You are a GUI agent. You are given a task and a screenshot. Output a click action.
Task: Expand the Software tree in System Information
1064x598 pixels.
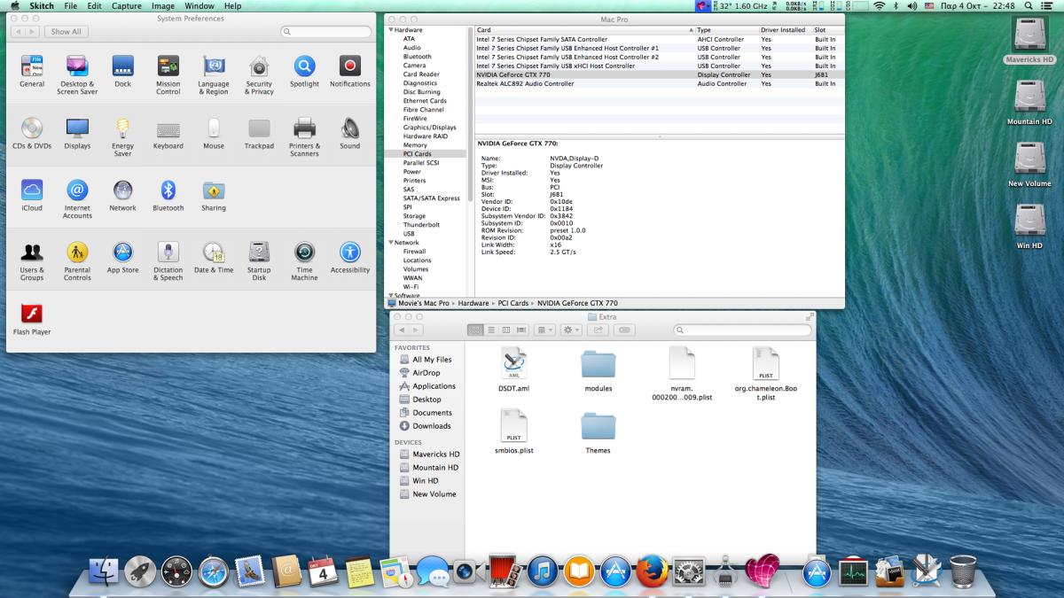(x=390, y=296)
